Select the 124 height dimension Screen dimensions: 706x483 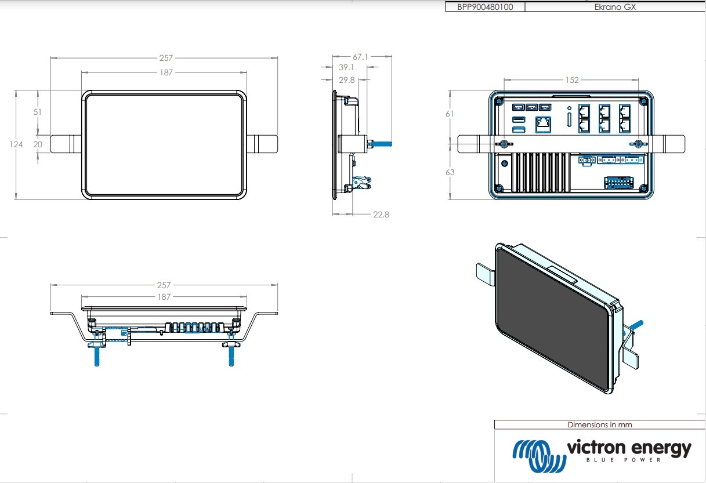pos(16,144)
